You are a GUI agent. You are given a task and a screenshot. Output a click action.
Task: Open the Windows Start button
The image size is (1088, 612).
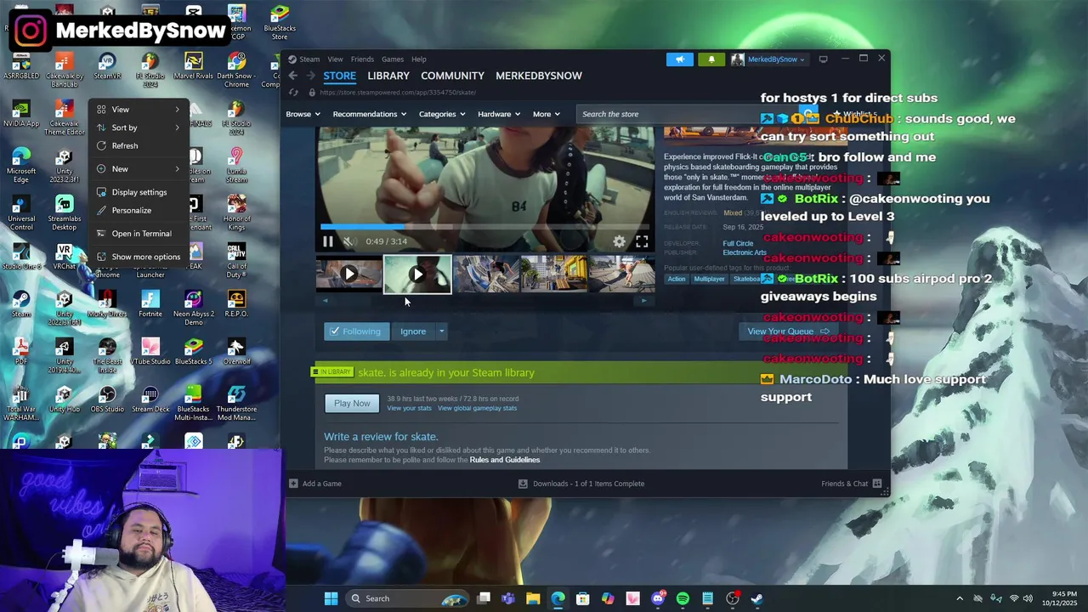pos(331,598)
